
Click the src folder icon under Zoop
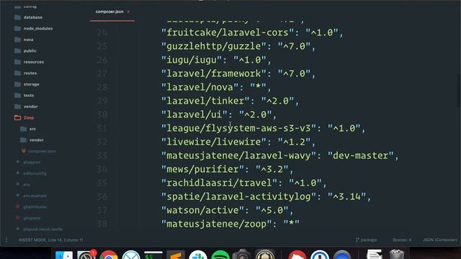point(24,129)
